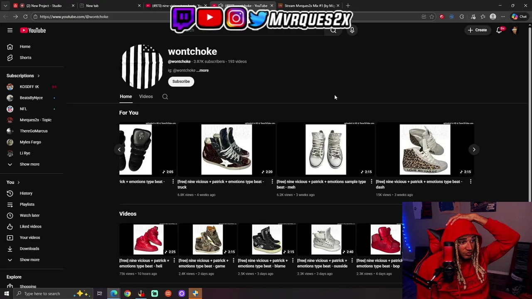This screenshot has width=532, height=299.
Task: Open the 'meh' sample type beat thumbnail
Action: coord(325,149)
